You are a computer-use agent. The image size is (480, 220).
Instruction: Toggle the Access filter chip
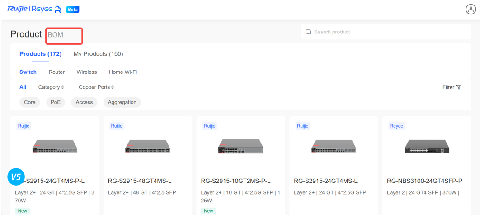point(84,102)
